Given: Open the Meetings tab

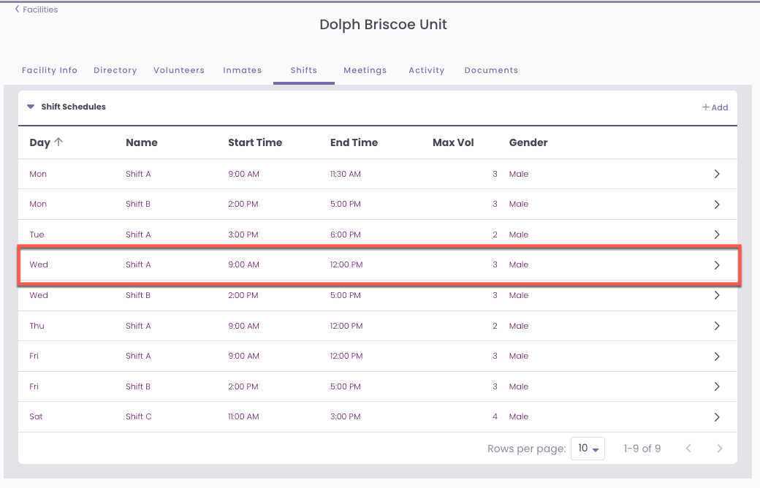Looking at the screenshot, I should click(x=365, y=70).
